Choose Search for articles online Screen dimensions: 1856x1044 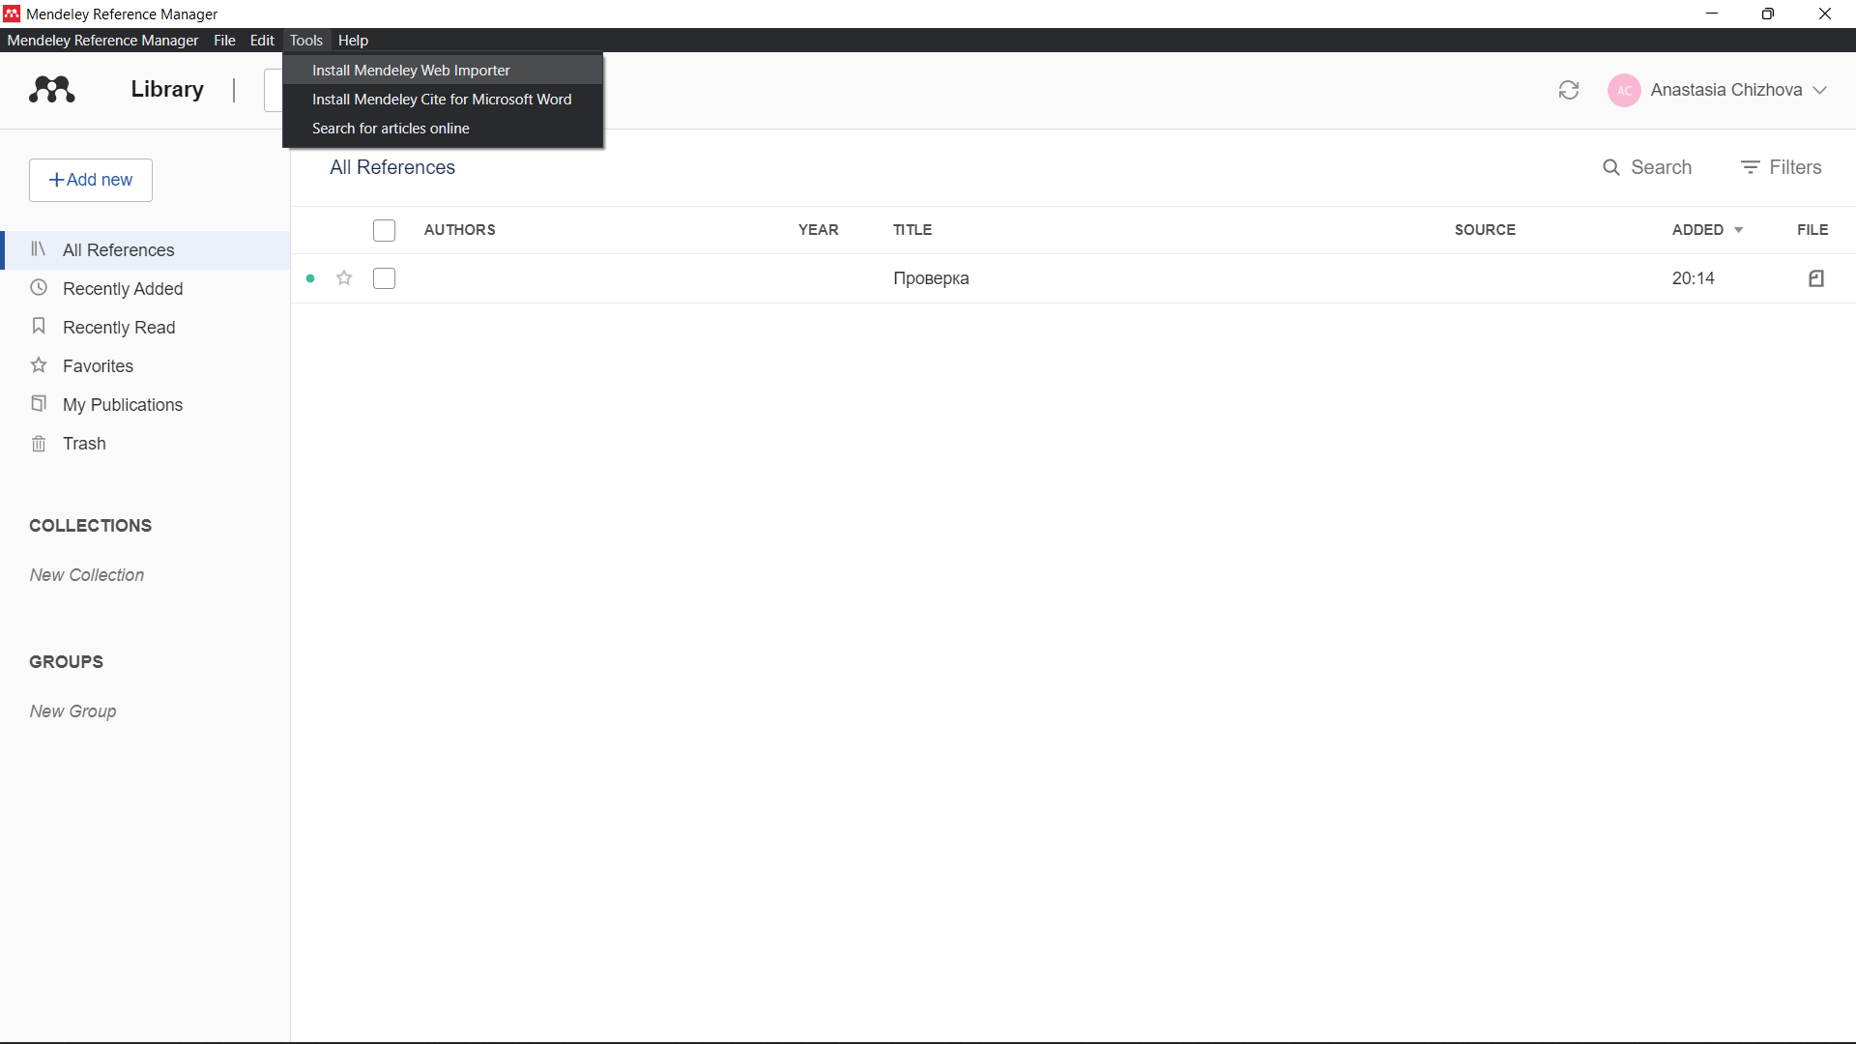point(443,129)
